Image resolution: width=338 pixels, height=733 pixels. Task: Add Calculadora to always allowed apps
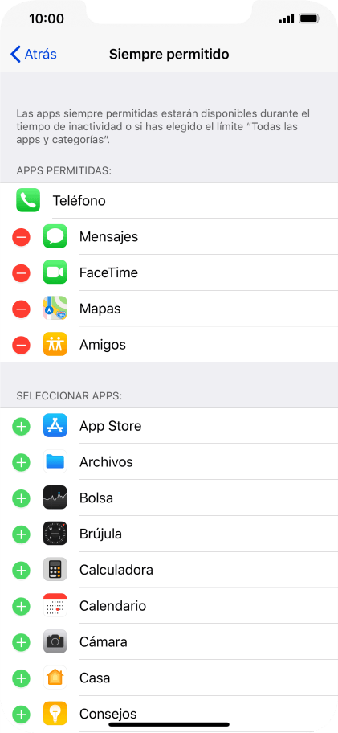(21, 570)
